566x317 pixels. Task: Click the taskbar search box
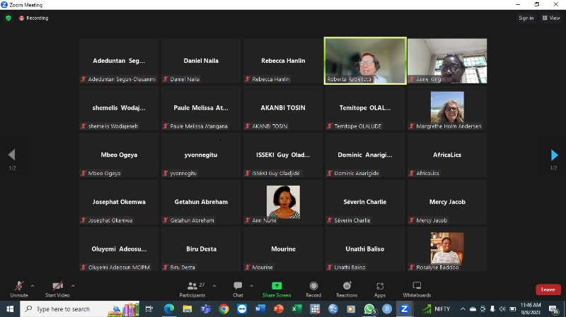click(x=80, y=309)
